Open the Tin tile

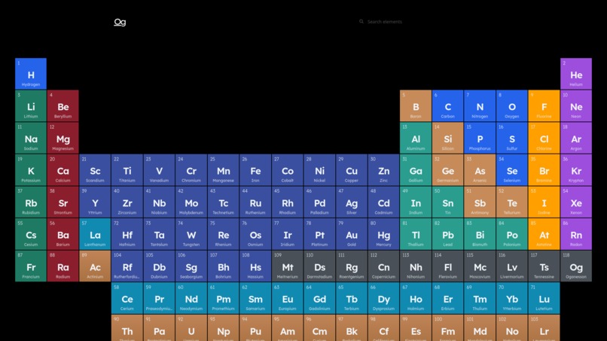click(x=448, y=202)
